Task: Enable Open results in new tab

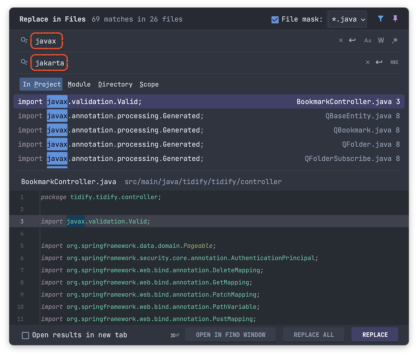Action: coord(25,335)
